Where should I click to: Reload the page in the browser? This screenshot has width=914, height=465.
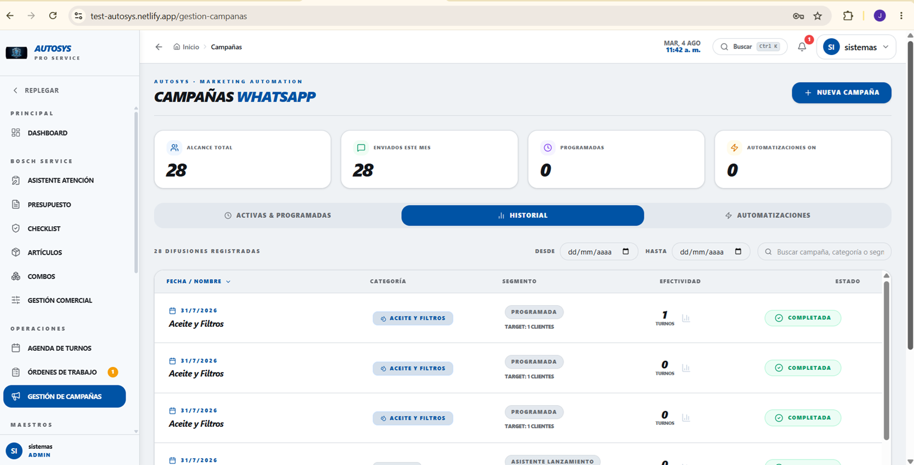point(53,16)
